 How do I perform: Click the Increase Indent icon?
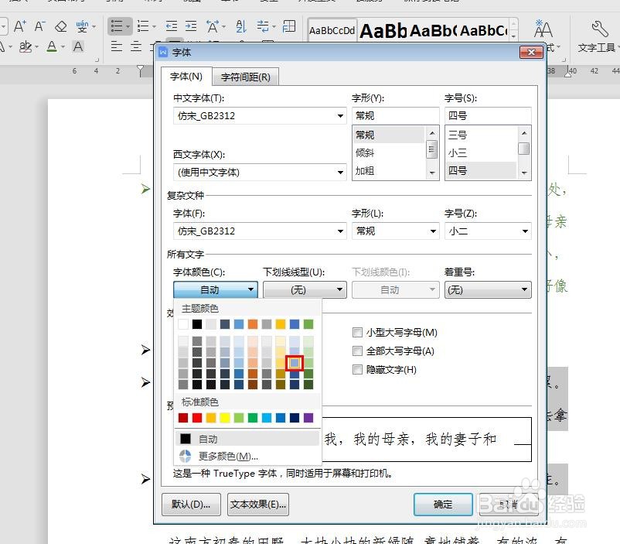[x=190, y=26]
